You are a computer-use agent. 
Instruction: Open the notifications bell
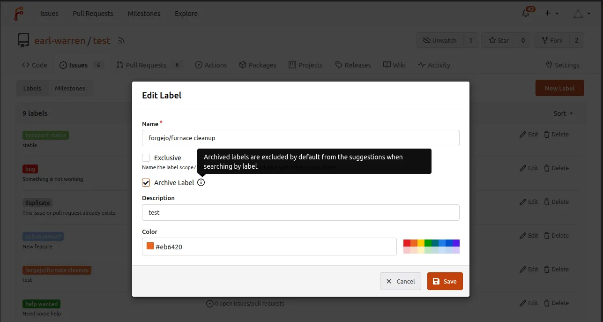526,14
